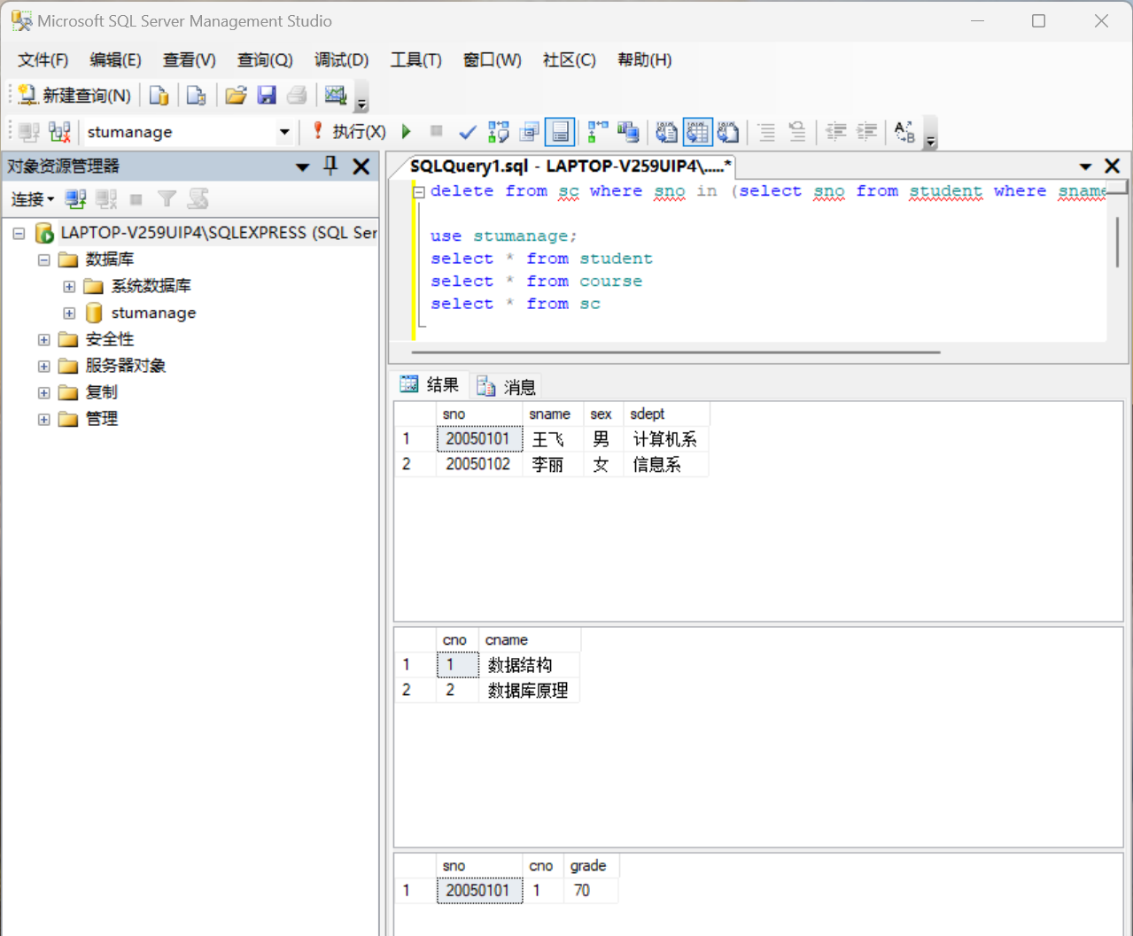Open the 工具(T) menu

[x=416, y=60]
